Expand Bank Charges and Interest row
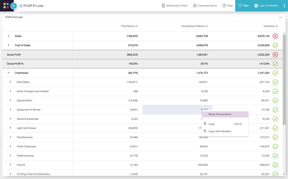This screenshot has height=179, width=288. pyautogui.click(x=10, y=91)
